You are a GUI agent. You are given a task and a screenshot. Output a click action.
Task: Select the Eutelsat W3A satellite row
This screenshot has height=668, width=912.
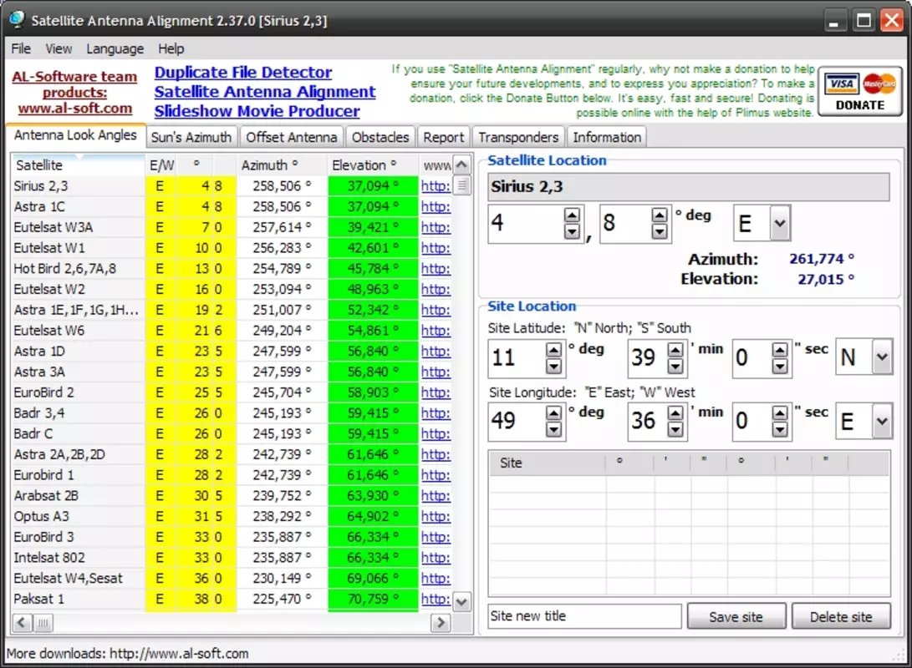232,227
